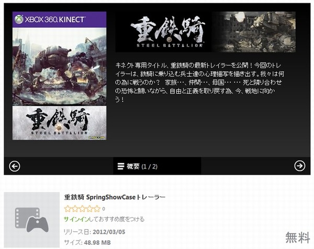
Task: Click the rating count 0
Action: (104, 209)
